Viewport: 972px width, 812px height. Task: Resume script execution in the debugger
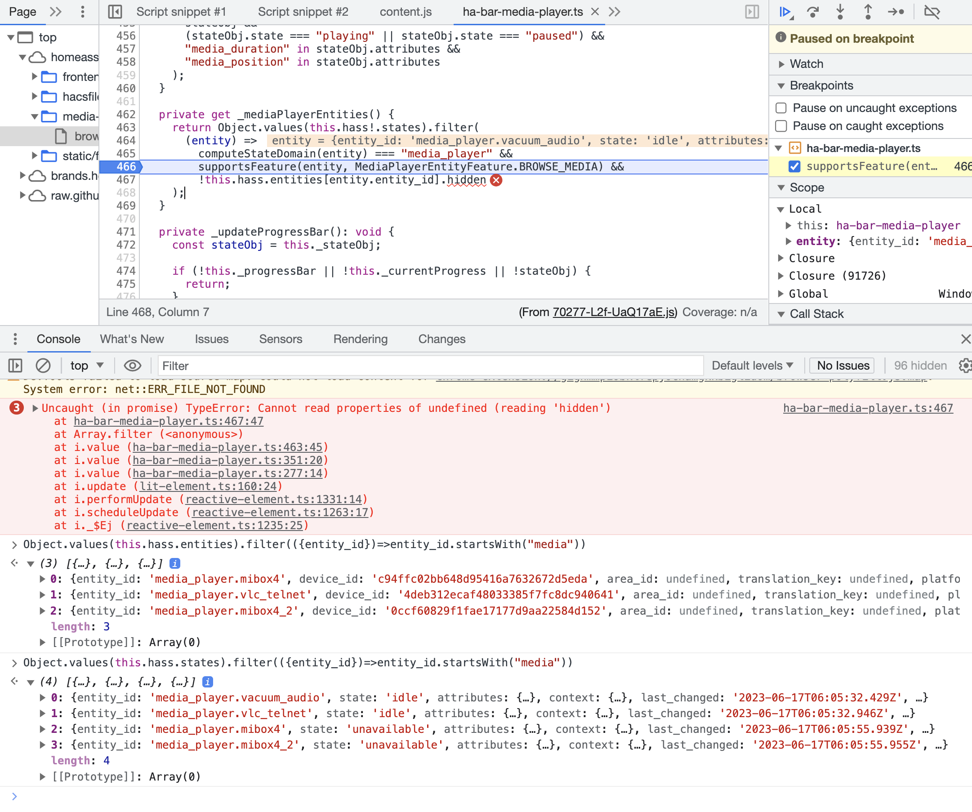coord(785,13)
